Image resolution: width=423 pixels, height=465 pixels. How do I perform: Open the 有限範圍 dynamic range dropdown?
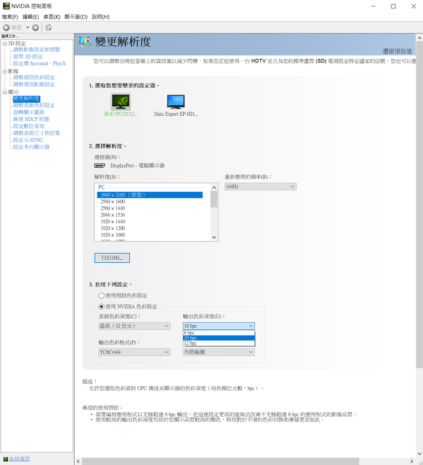(219, 352)
